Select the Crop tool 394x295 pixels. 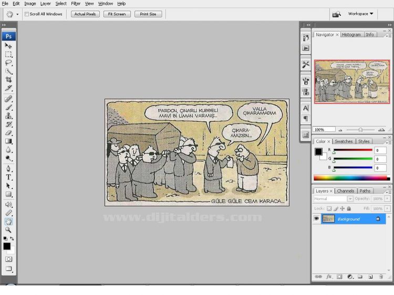8,80
